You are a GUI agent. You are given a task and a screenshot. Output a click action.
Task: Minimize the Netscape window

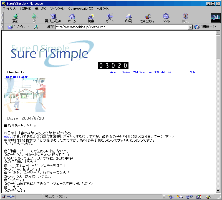pyautogui.click(x=208, y=4)
